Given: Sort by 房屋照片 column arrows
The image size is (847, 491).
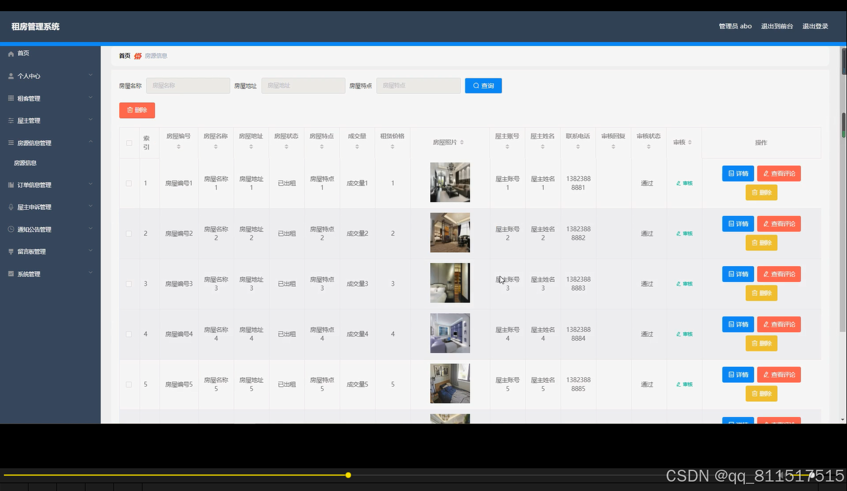Looking at the screenshot, I should [462, 142].
